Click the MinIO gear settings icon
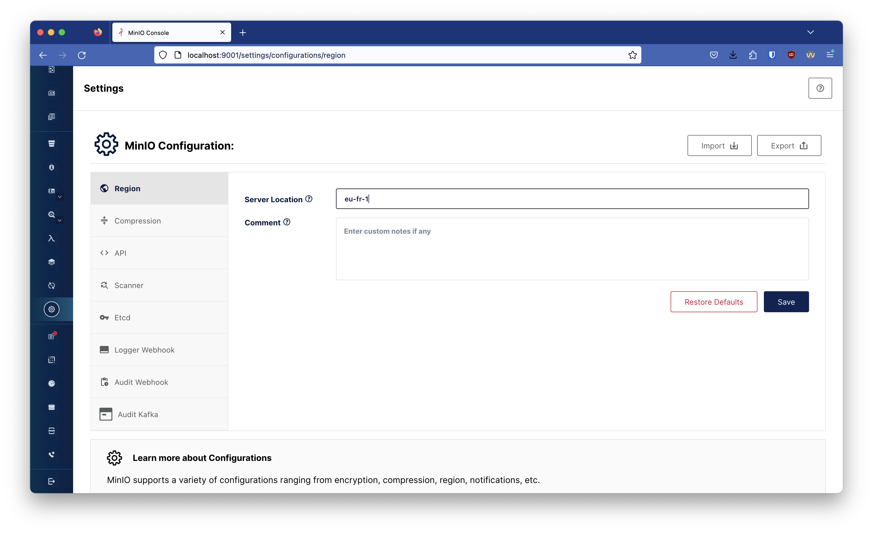 52,309
